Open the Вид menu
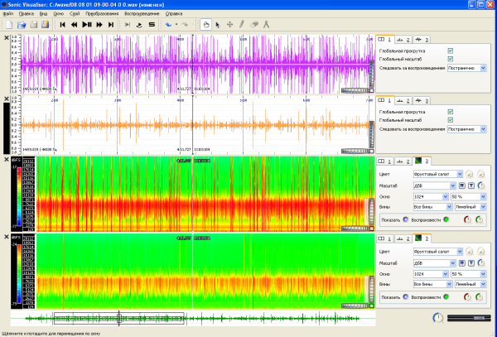 pyautogui.click(x=43, y=13)
